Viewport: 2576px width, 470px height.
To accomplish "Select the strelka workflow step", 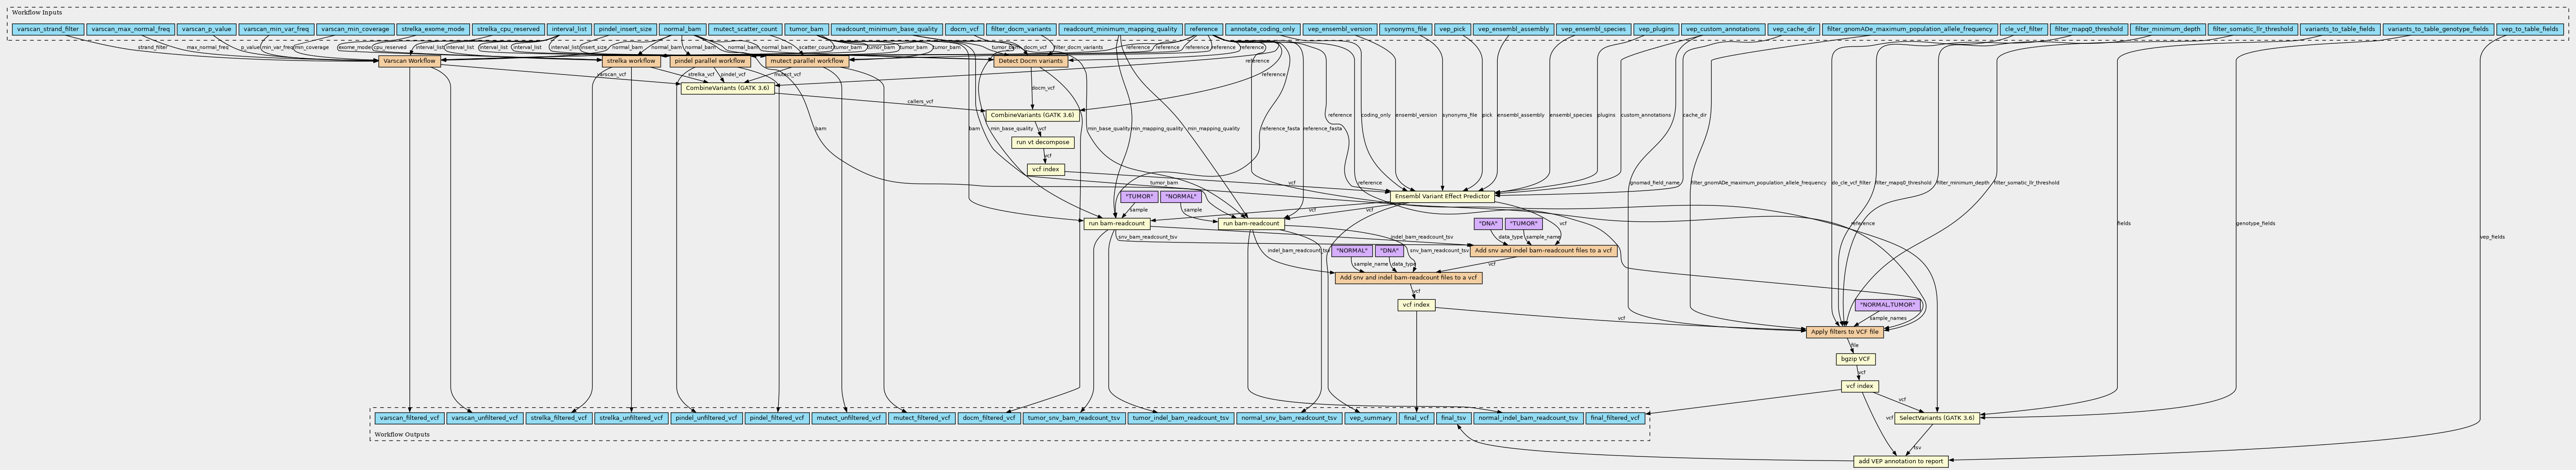I will click(x=630, y=61).
